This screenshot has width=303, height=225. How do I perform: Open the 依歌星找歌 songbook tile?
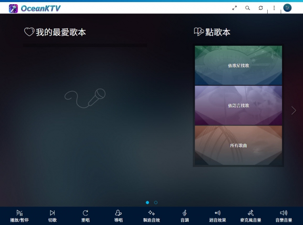pos(238,65)
